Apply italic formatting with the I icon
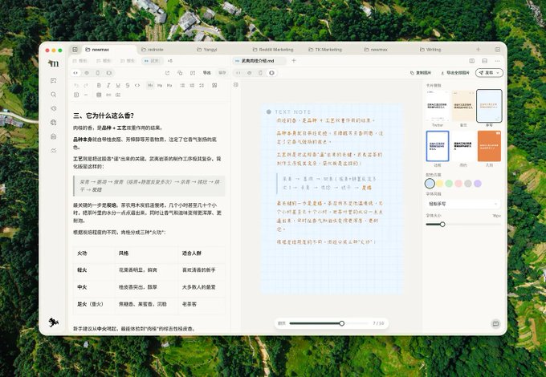This screenshot has height=377, width=546. coord(108,85)
